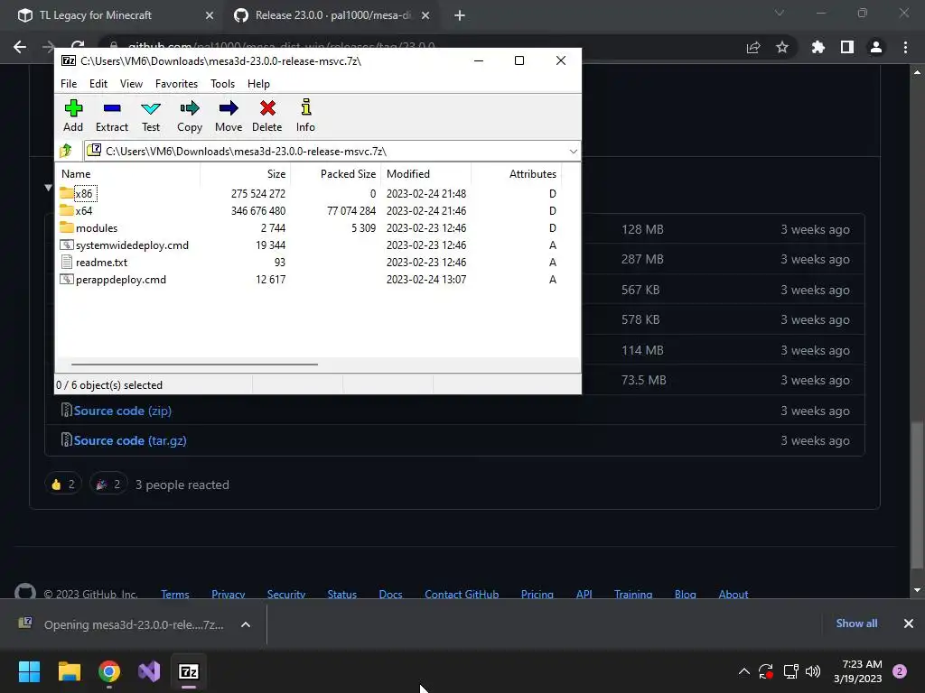Go up one folder level in 7-Zip
The height and width of the screenshot is (693, 925).
[x=66, y=151]
